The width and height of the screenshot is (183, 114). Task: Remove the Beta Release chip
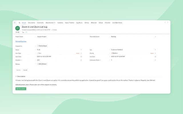[38, 64]
